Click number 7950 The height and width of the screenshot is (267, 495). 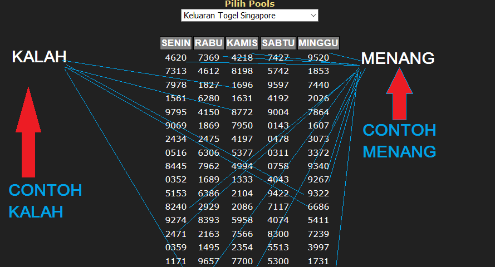[242, 126]
